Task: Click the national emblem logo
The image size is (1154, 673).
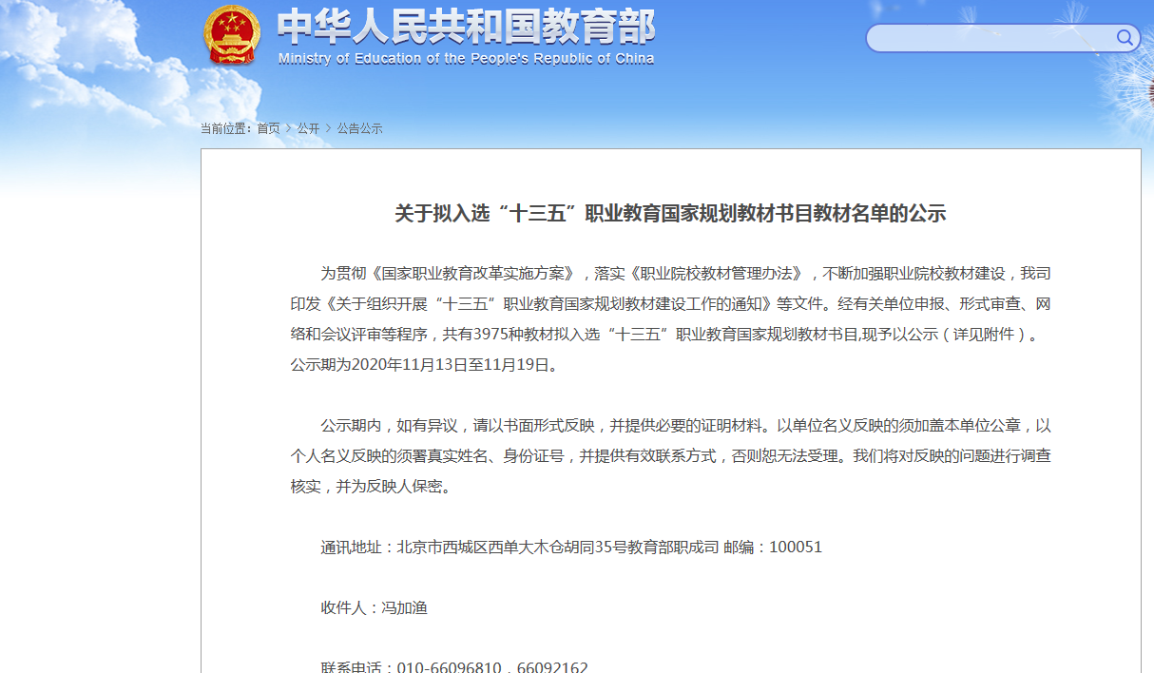Action: [231, 35]
